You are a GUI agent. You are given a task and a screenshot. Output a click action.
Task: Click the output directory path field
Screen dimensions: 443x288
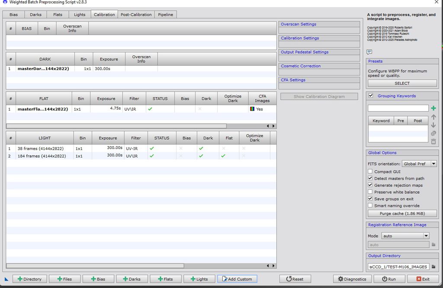pos(398,266)
